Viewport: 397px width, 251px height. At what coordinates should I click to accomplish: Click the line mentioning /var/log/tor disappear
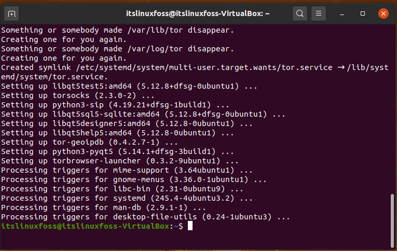tap(117, 49)
